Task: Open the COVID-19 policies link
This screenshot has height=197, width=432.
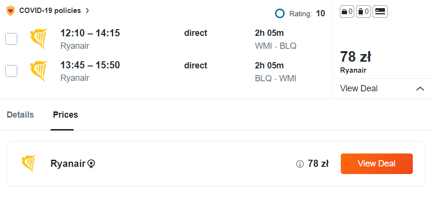Action: click(x=50, y=11)
